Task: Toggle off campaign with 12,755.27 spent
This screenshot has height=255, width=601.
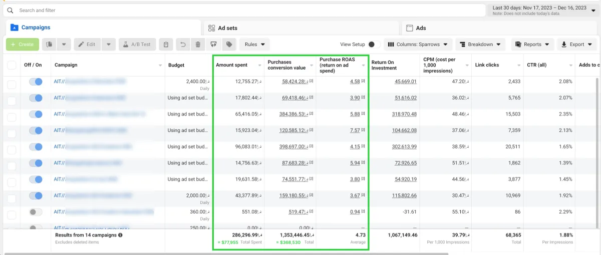Action: pyautogui.click(x=36, y=81)
